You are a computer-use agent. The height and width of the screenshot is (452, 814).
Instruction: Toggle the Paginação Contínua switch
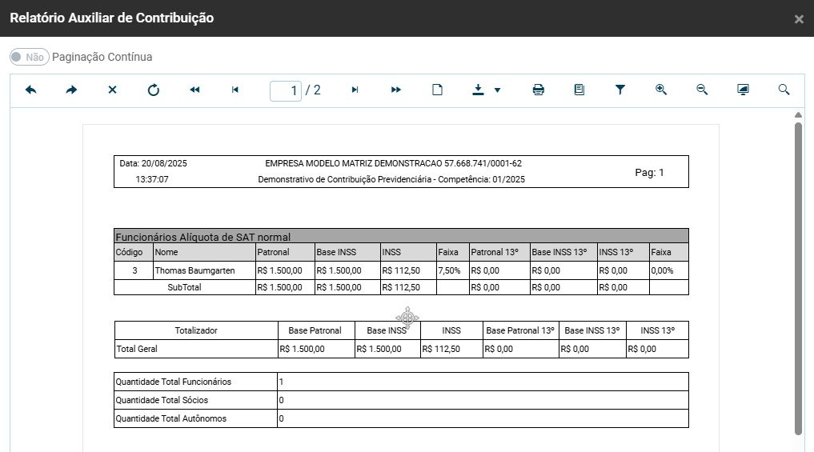tap(29, 57)
